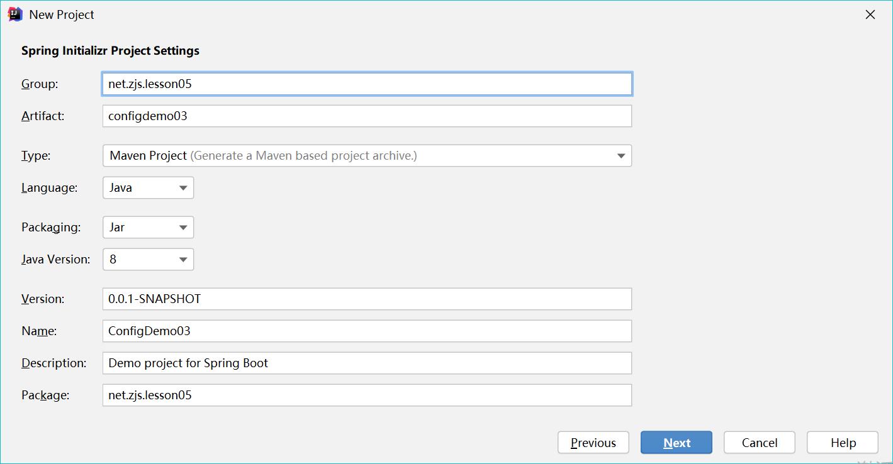This screenshot has width=893, height=464.
Task: Edit the Package field at bottom
Action: (x=367, y=395)
